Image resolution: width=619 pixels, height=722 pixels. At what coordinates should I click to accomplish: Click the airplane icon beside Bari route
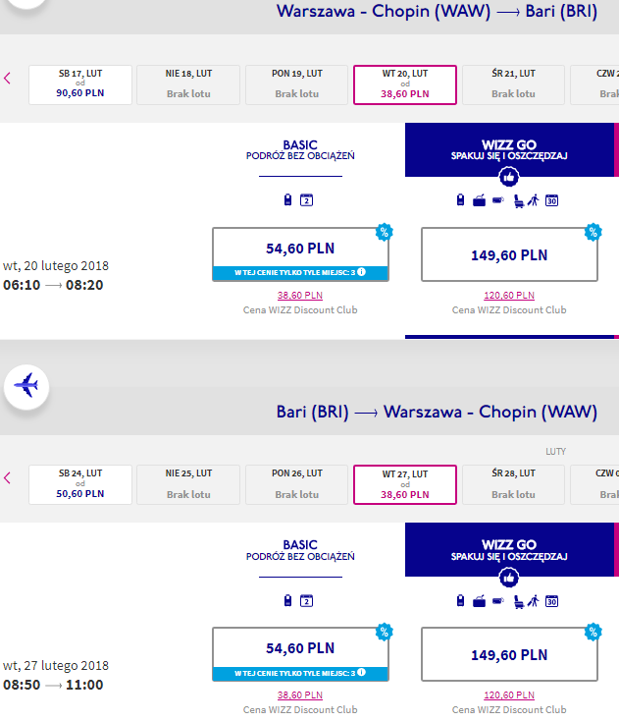pos(26,386)
